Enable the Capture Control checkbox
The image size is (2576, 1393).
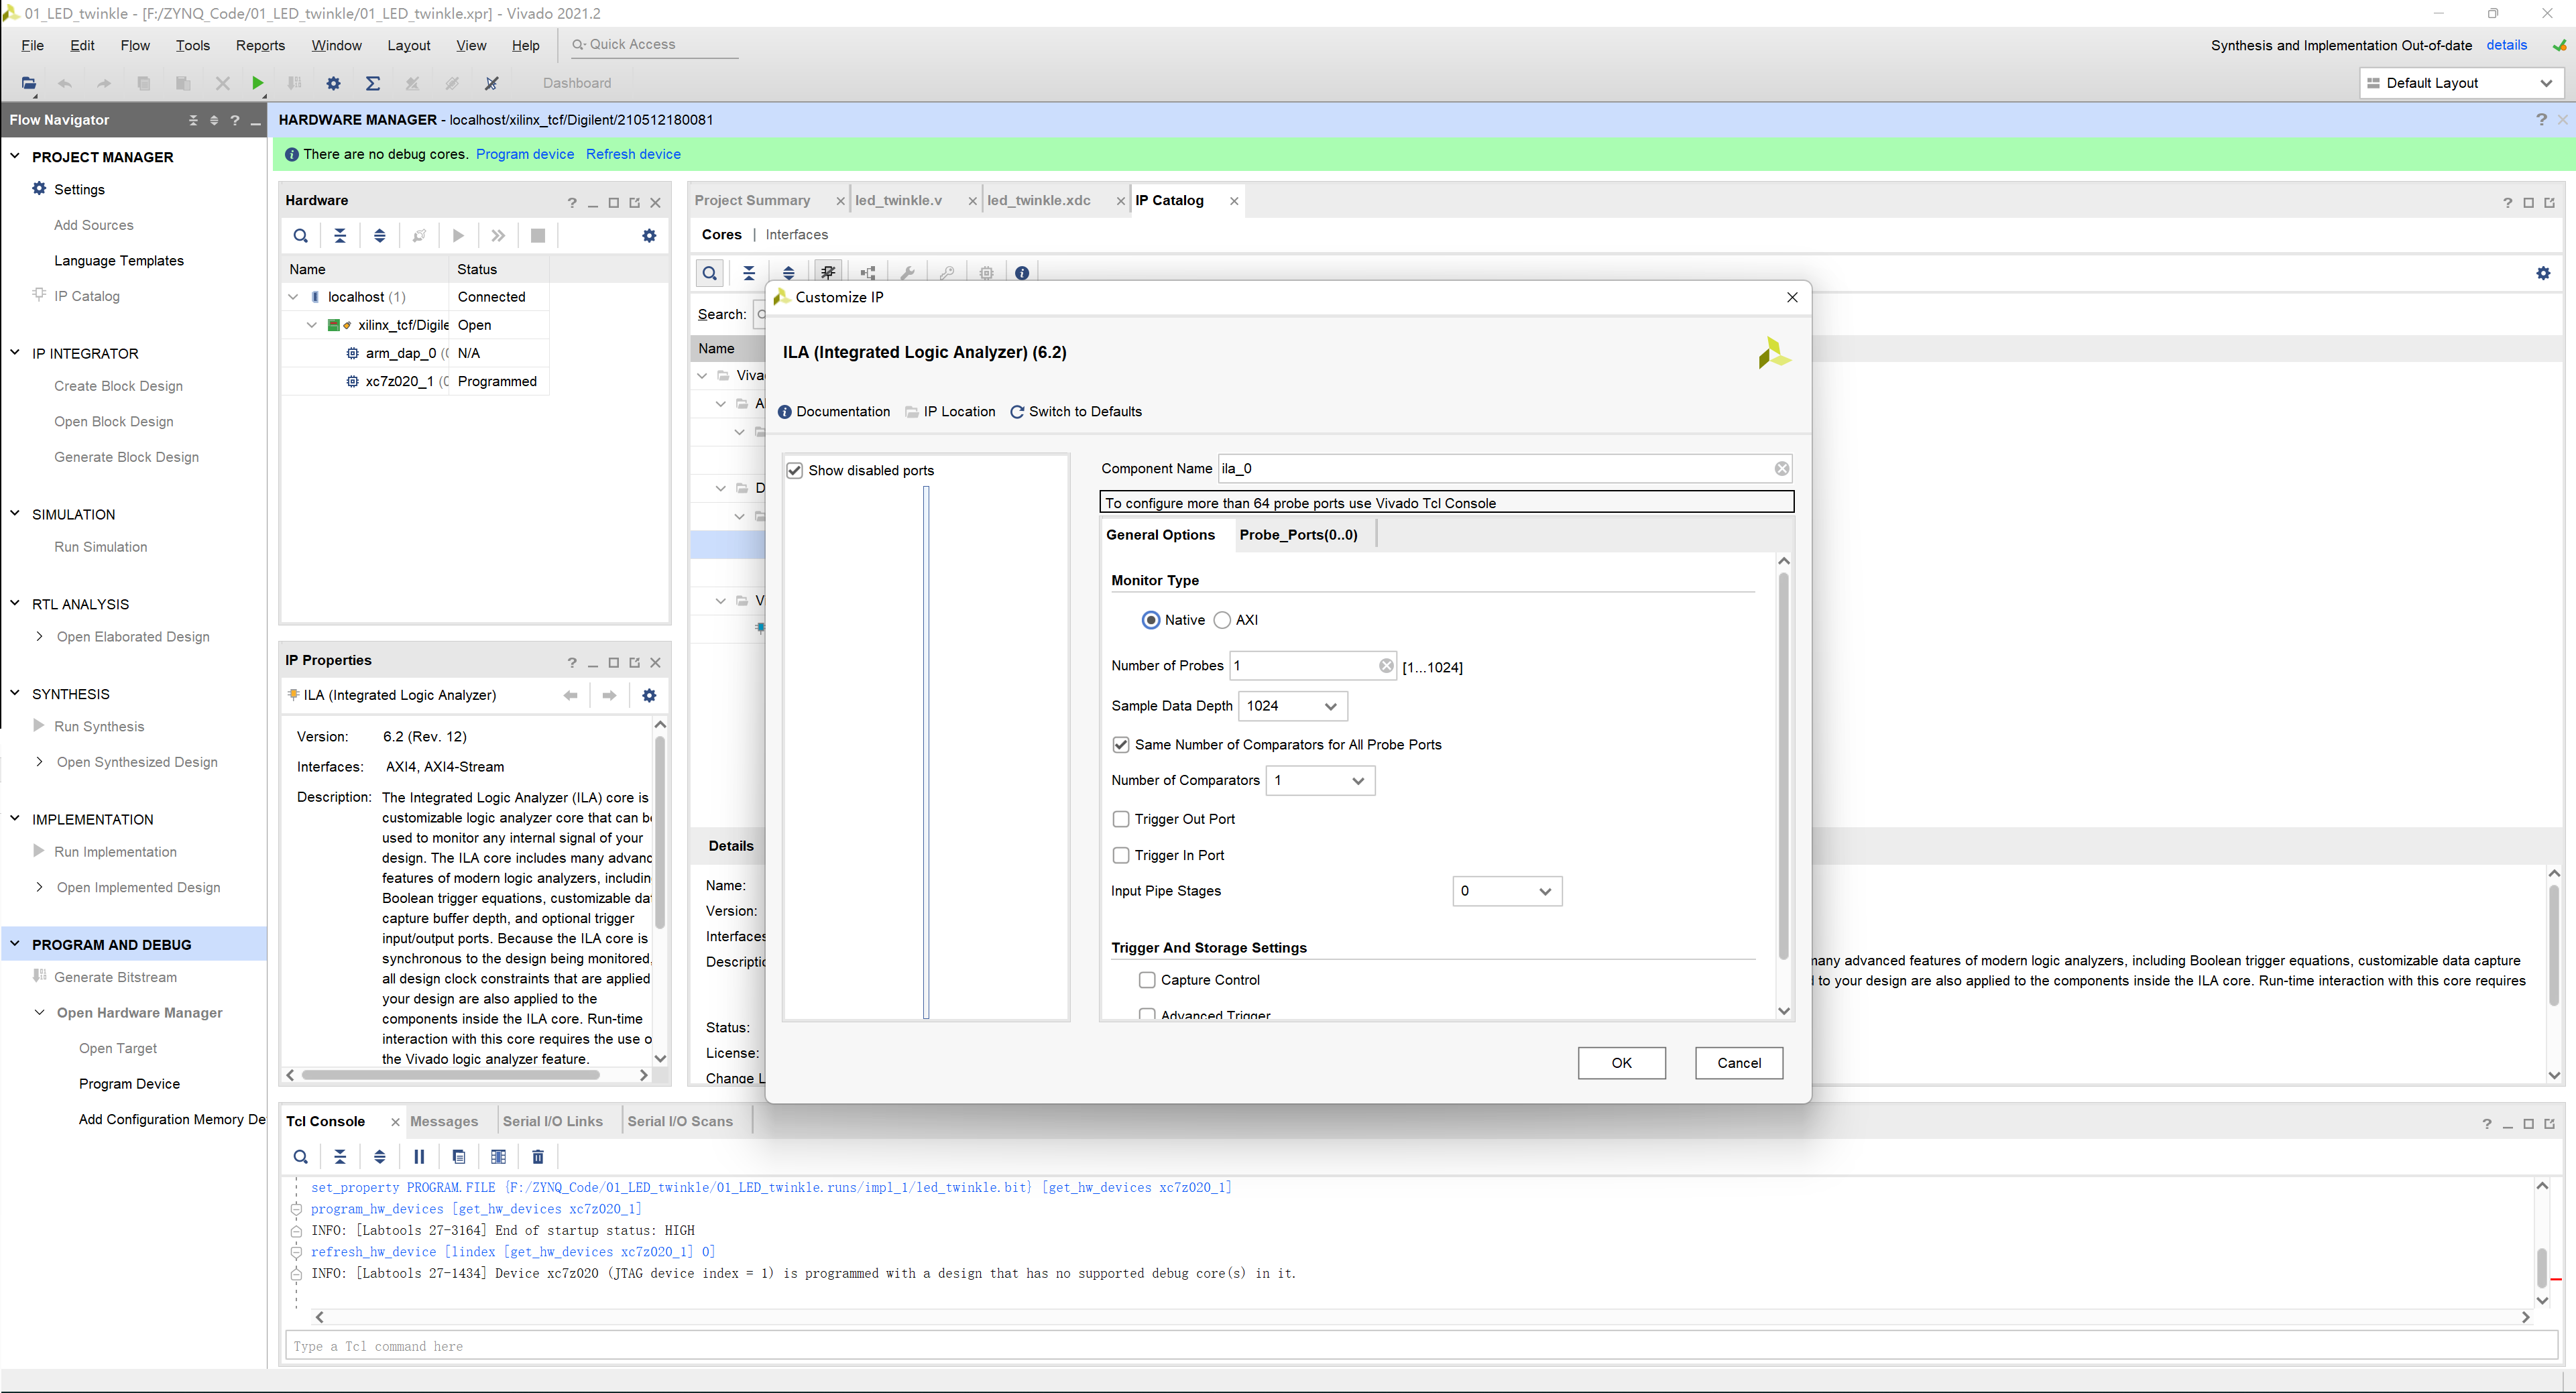1147,979
